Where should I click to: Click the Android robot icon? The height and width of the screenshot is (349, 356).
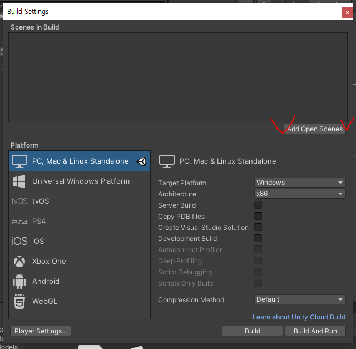tap(19, 282)
